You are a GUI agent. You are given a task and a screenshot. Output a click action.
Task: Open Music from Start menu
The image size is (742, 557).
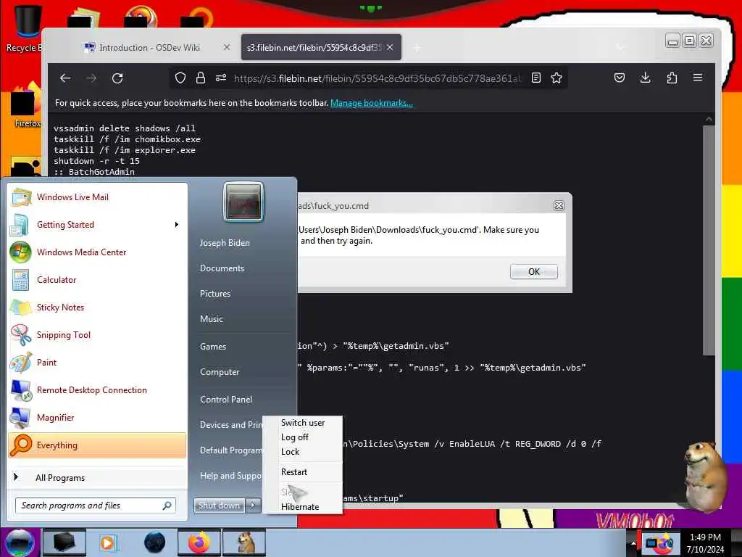[212, 319]
